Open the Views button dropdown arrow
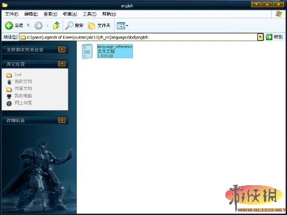 (127, 26)
